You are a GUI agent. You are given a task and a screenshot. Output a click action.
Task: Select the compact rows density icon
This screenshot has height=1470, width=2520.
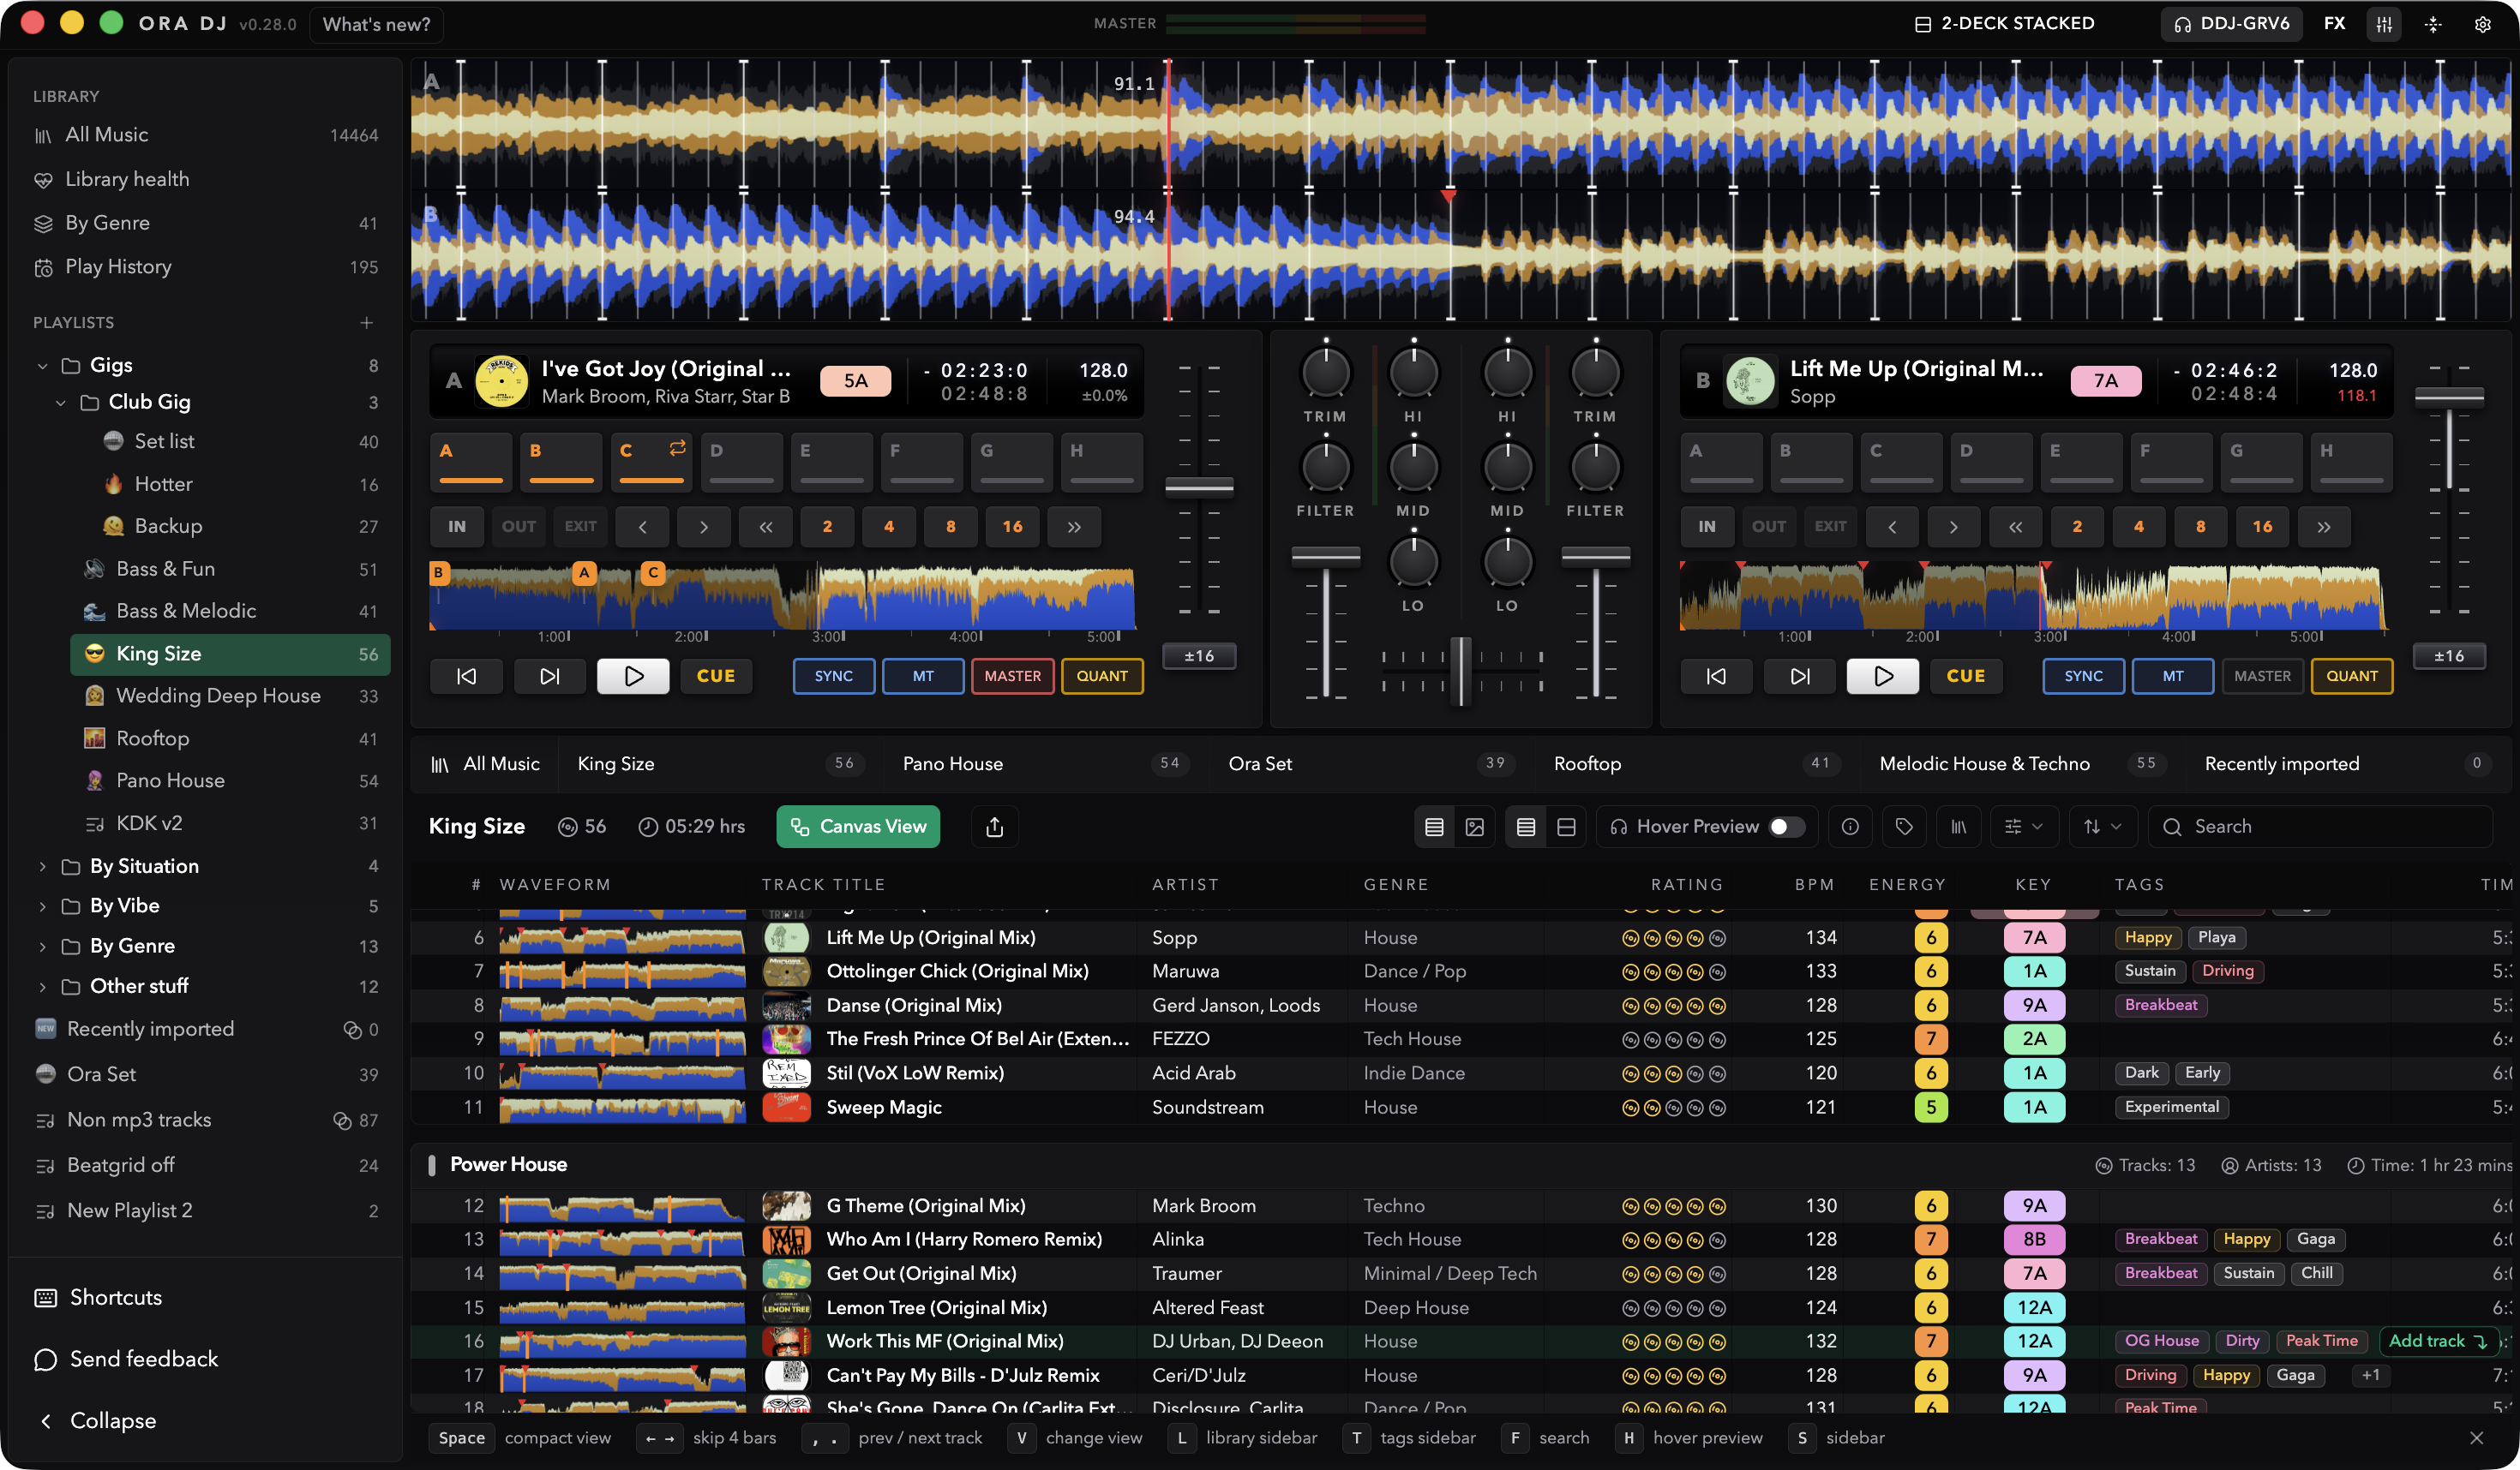tap(1526, 828)
